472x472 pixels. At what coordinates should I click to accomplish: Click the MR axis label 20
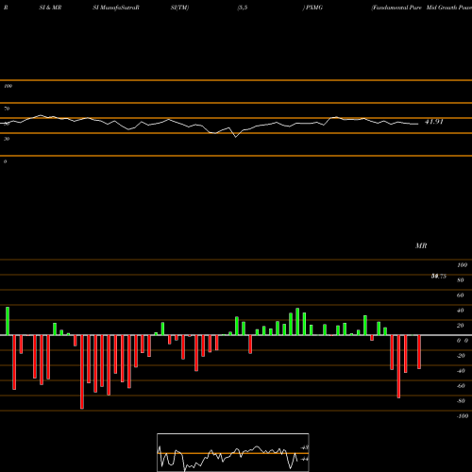461,326
